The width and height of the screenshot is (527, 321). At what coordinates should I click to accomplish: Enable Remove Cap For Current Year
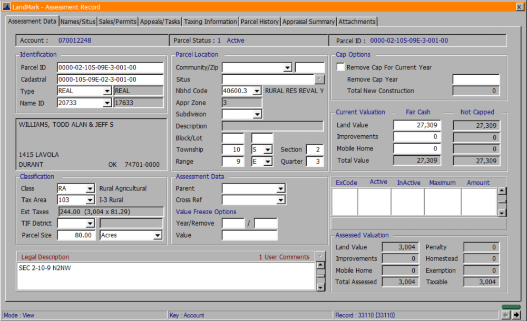pos(340,67)
